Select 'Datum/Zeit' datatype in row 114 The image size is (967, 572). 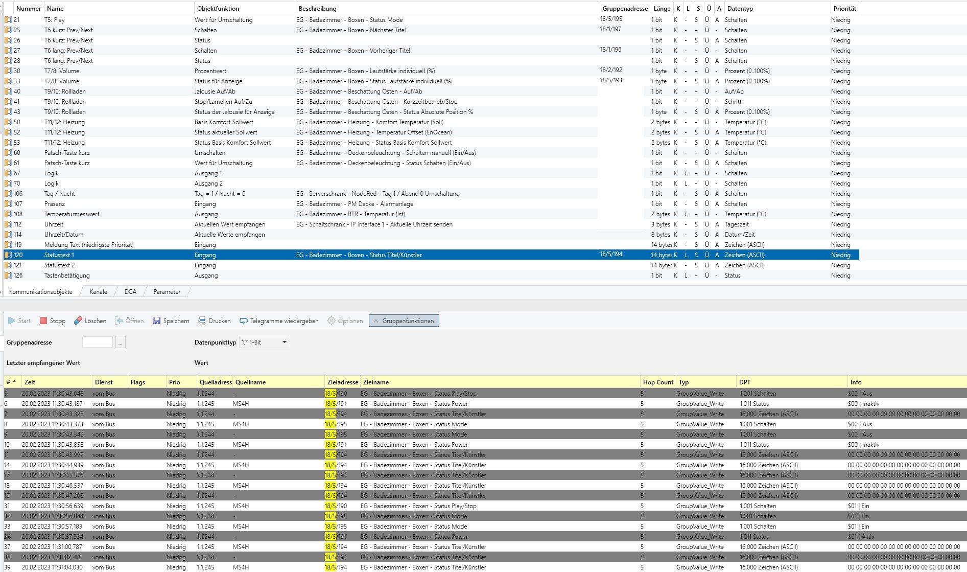pyautogui.click(x=740, y=235)
